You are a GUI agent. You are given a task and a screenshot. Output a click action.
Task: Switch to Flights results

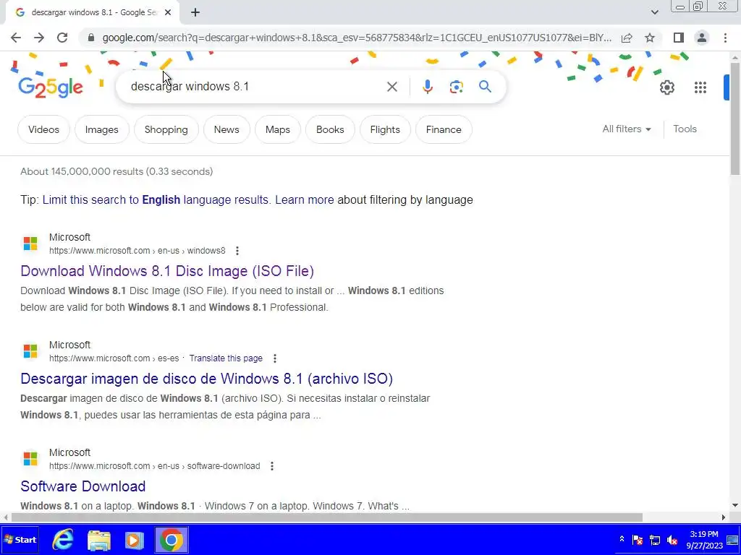click(x=385, y=129)
